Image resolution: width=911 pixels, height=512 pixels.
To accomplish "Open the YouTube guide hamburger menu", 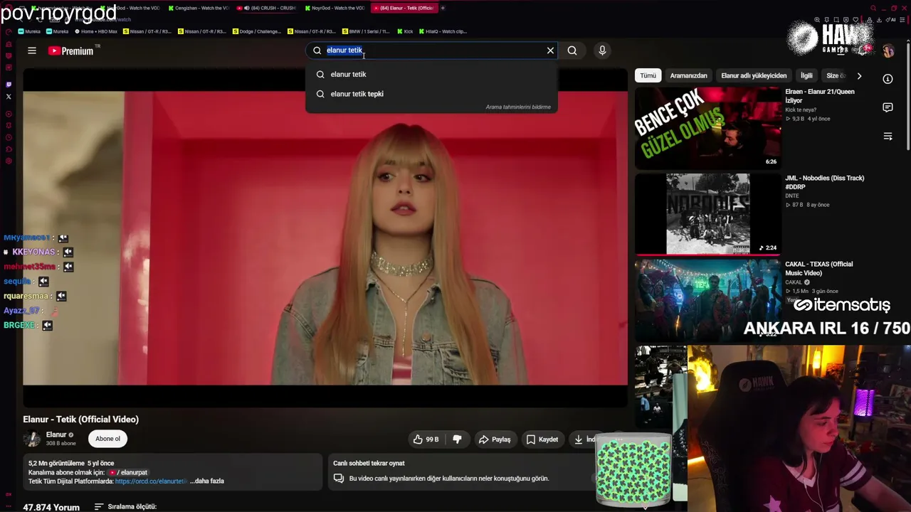I will [32, 50].
